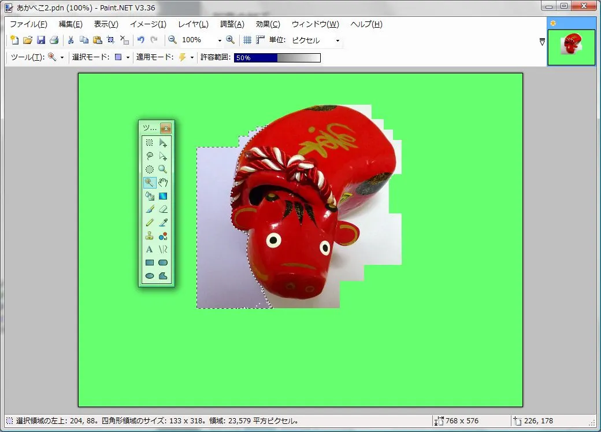601x432 pixels.
Task: Choose the Lasso Select tool
Action: pos(150,156)
